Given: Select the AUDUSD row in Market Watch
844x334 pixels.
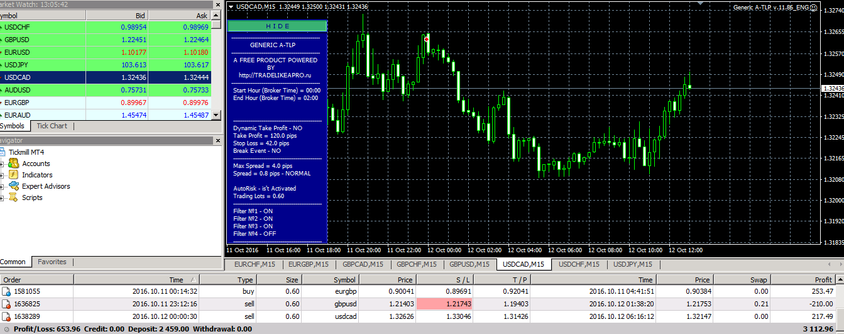Looking at the screenshot, I should (106, 90).
